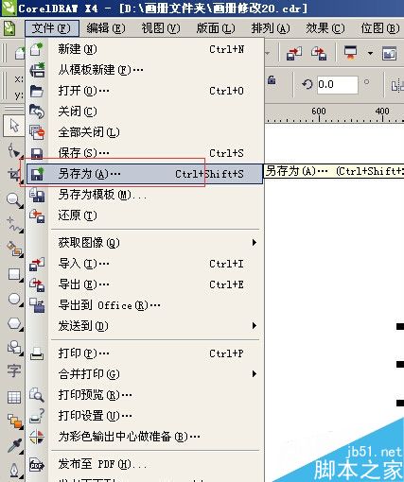The image size is (404, 482).
Task: Open the 排列(A) menu
Action: (271, 28)
